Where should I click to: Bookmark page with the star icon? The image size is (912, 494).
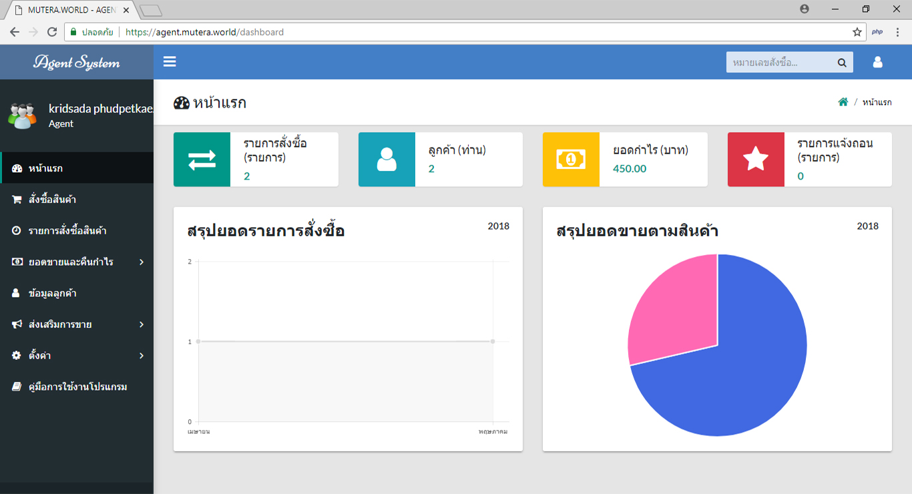click(x=857, y=32)
